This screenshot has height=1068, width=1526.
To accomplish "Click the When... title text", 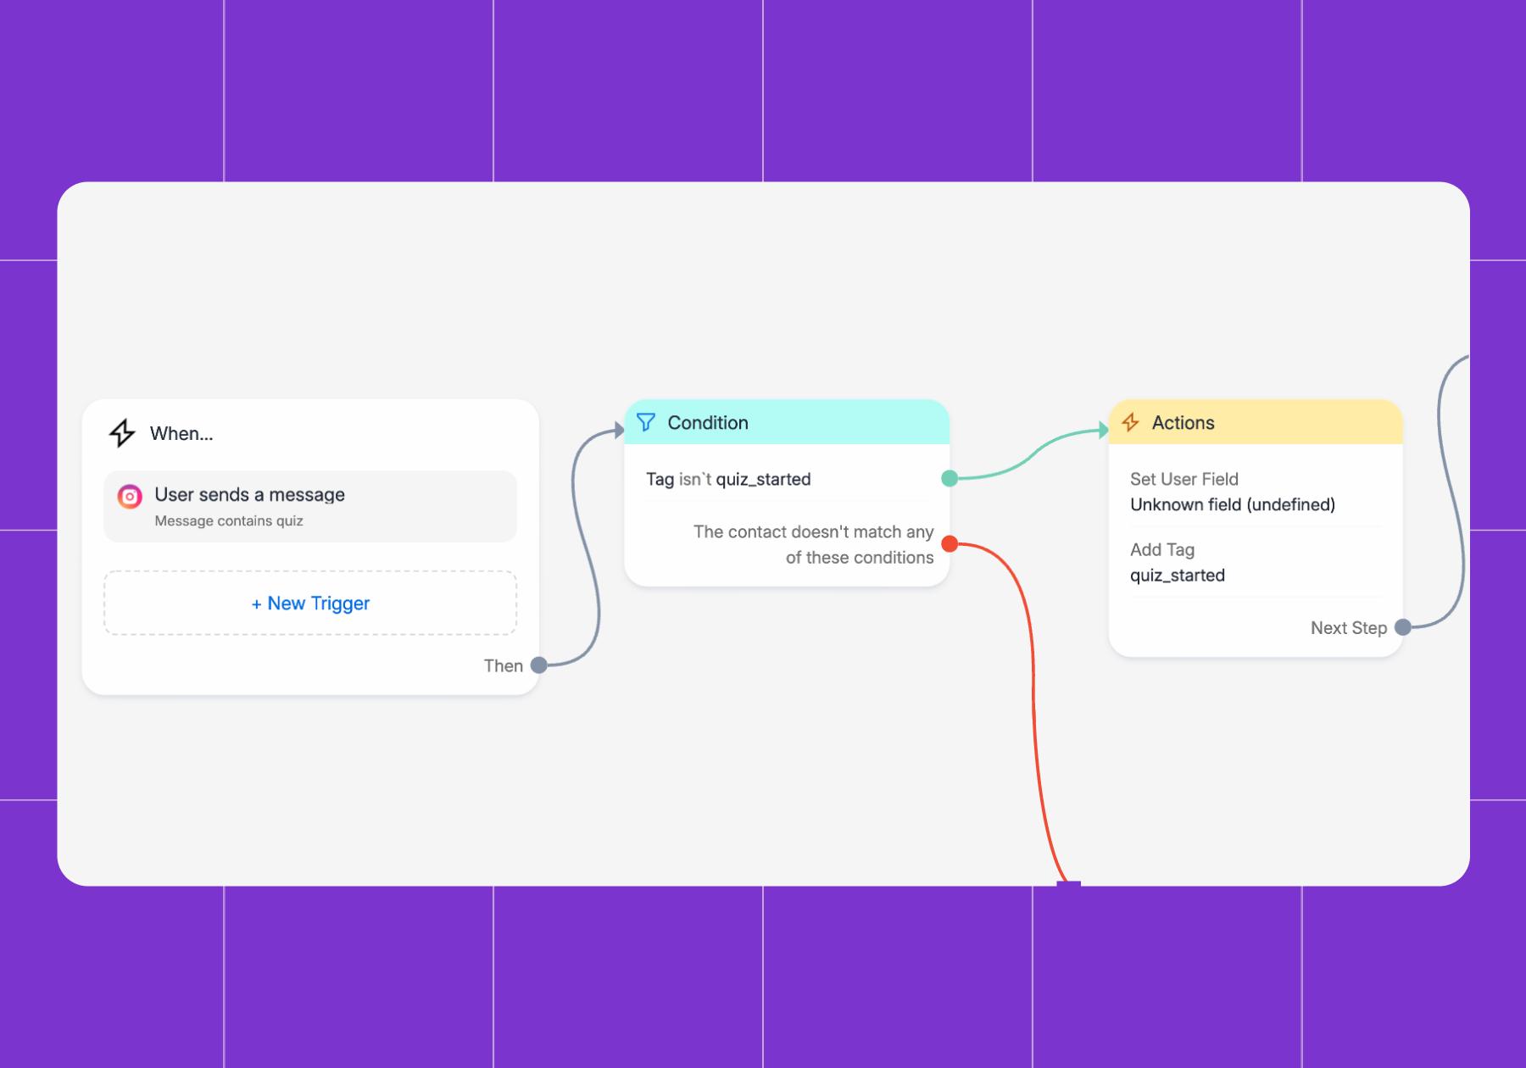I will coord(181,433).
